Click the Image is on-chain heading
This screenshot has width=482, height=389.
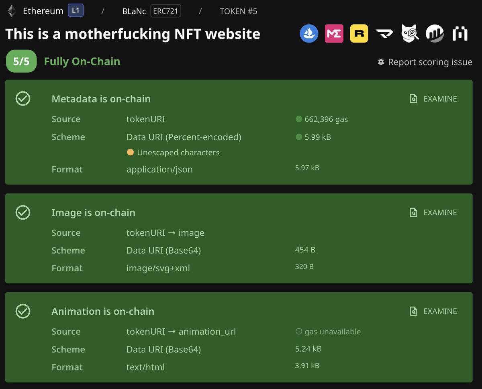pos(93,212)
